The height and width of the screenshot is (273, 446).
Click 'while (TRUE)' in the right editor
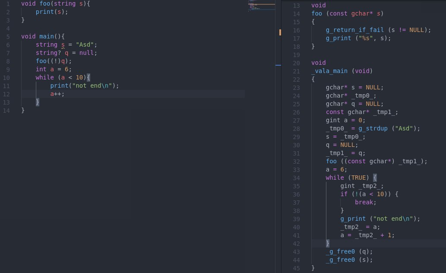point(347,178)
